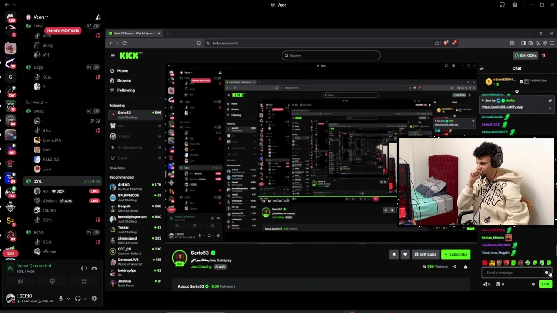Viewport: 557px width, 313px height.
Task: Open the browser main menu
Action: pos(552,43)
